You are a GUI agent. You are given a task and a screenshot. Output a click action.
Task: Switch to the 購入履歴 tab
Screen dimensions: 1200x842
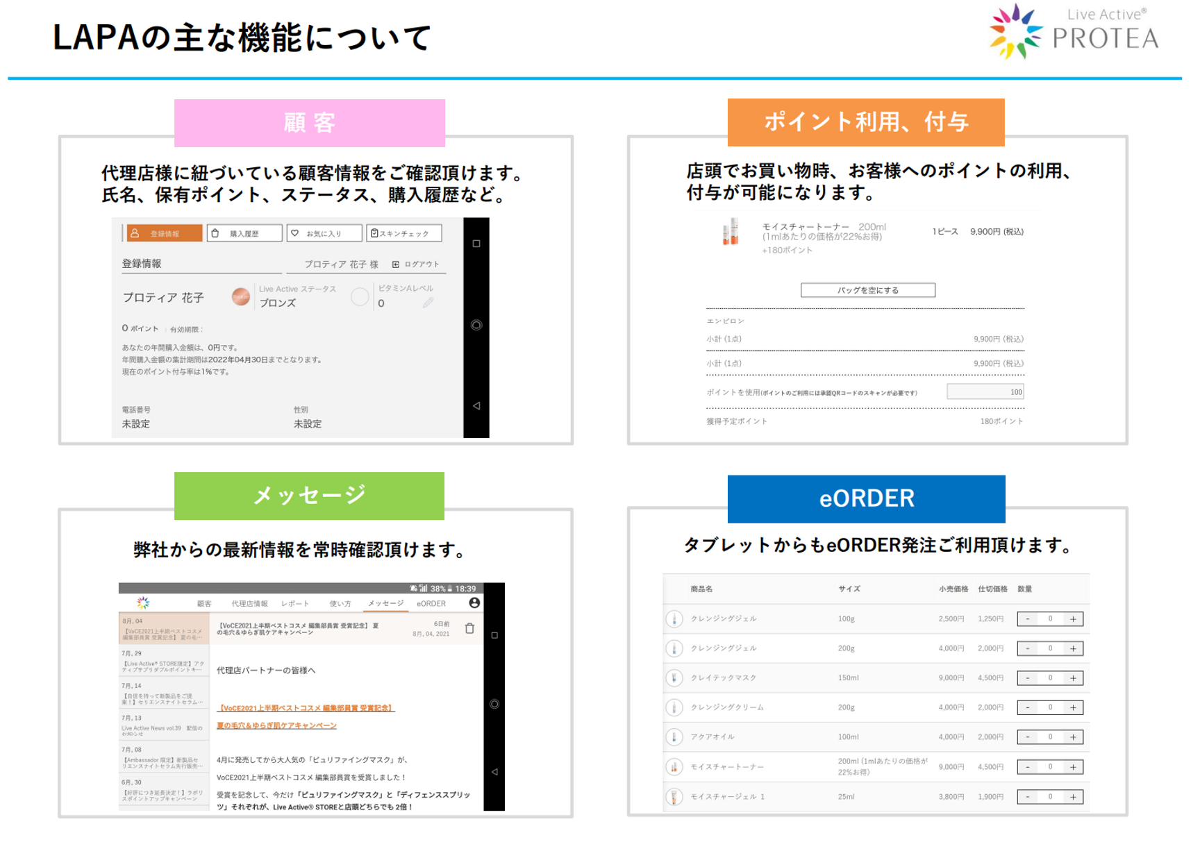(x=244, y=233)
